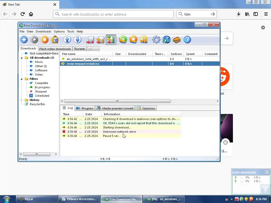Select the Video category
This screenshot has width=271, height=203.
click(x=39, y=75)
